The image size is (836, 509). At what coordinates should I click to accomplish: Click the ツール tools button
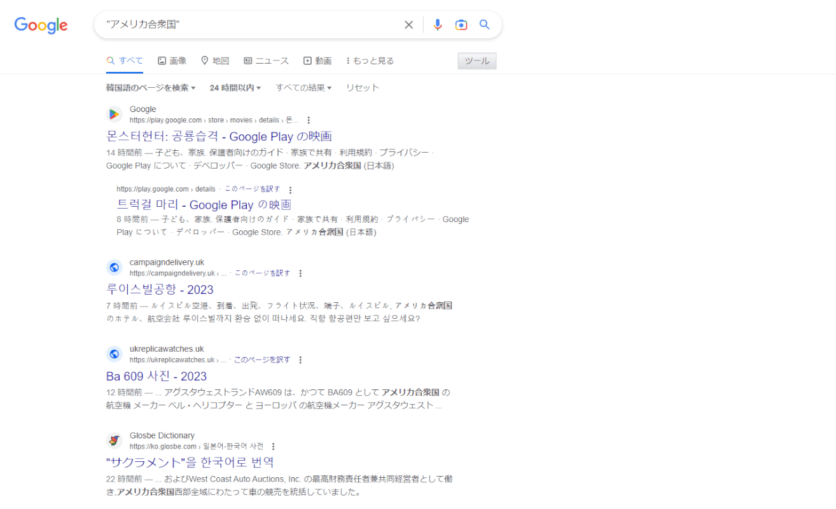(x=477, y=61)
